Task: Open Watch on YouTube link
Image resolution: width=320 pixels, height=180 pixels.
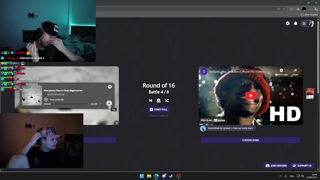Action: point(213,120)
